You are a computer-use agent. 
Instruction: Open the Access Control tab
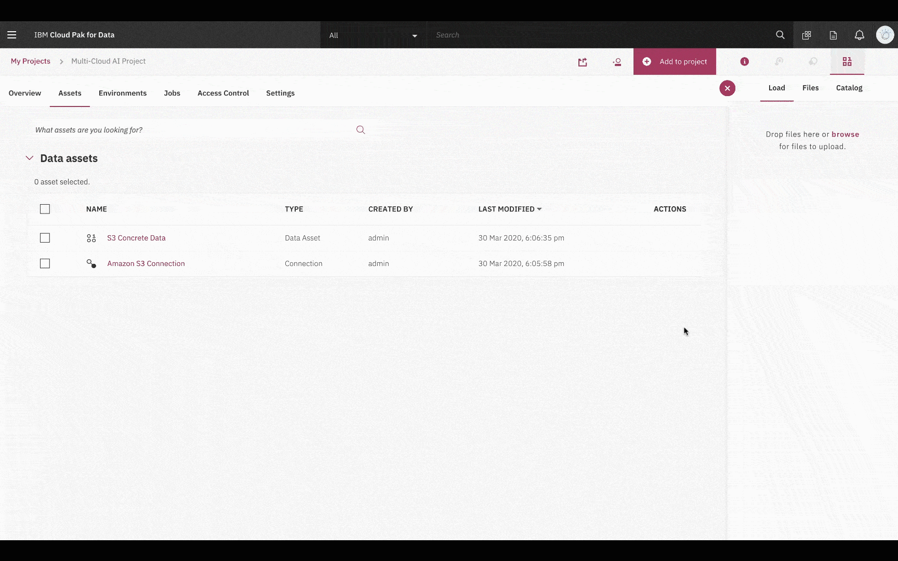point(223,93)
